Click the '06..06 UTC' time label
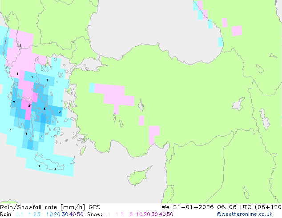282x218 pixels. click(235, 207)
